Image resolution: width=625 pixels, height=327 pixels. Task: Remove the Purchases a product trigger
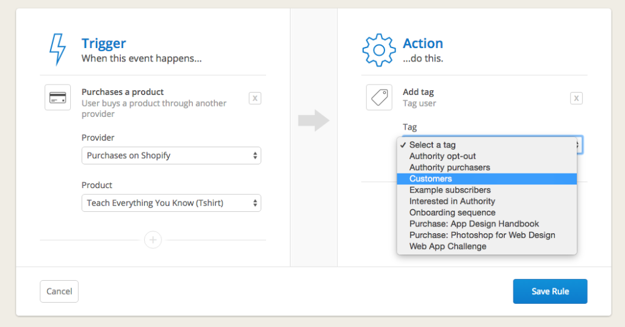(x=255, y=98)
